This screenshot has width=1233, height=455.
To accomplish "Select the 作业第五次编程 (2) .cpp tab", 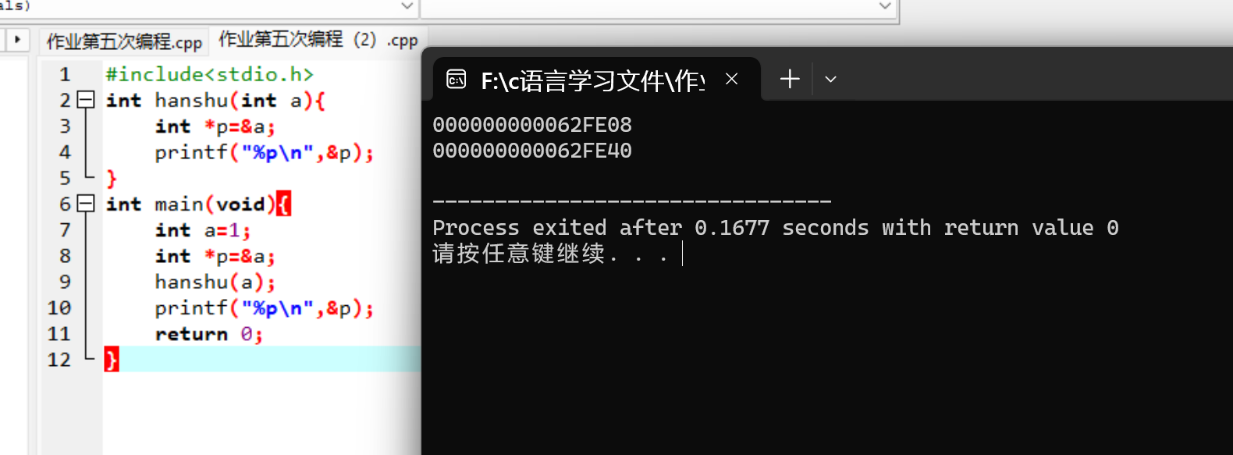I will pyautogui.click(x=318, y=40).
